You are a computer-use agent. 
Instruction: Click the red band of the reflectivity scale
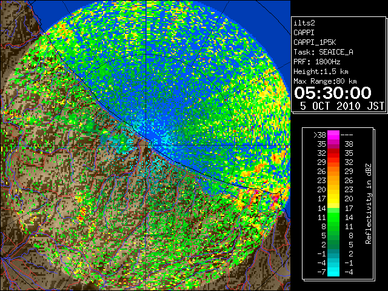tap(333, 153)
